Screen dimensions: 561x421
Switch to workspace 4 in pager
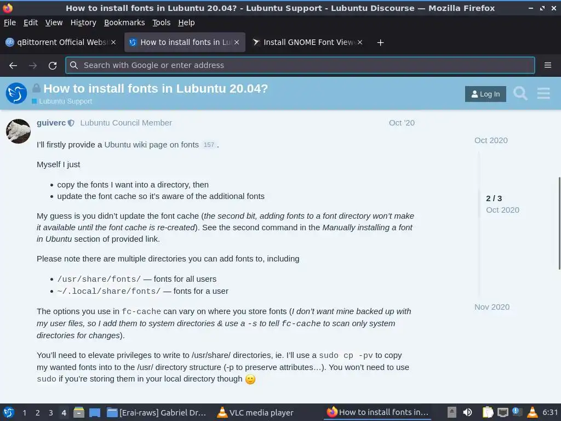pos(64,413)
